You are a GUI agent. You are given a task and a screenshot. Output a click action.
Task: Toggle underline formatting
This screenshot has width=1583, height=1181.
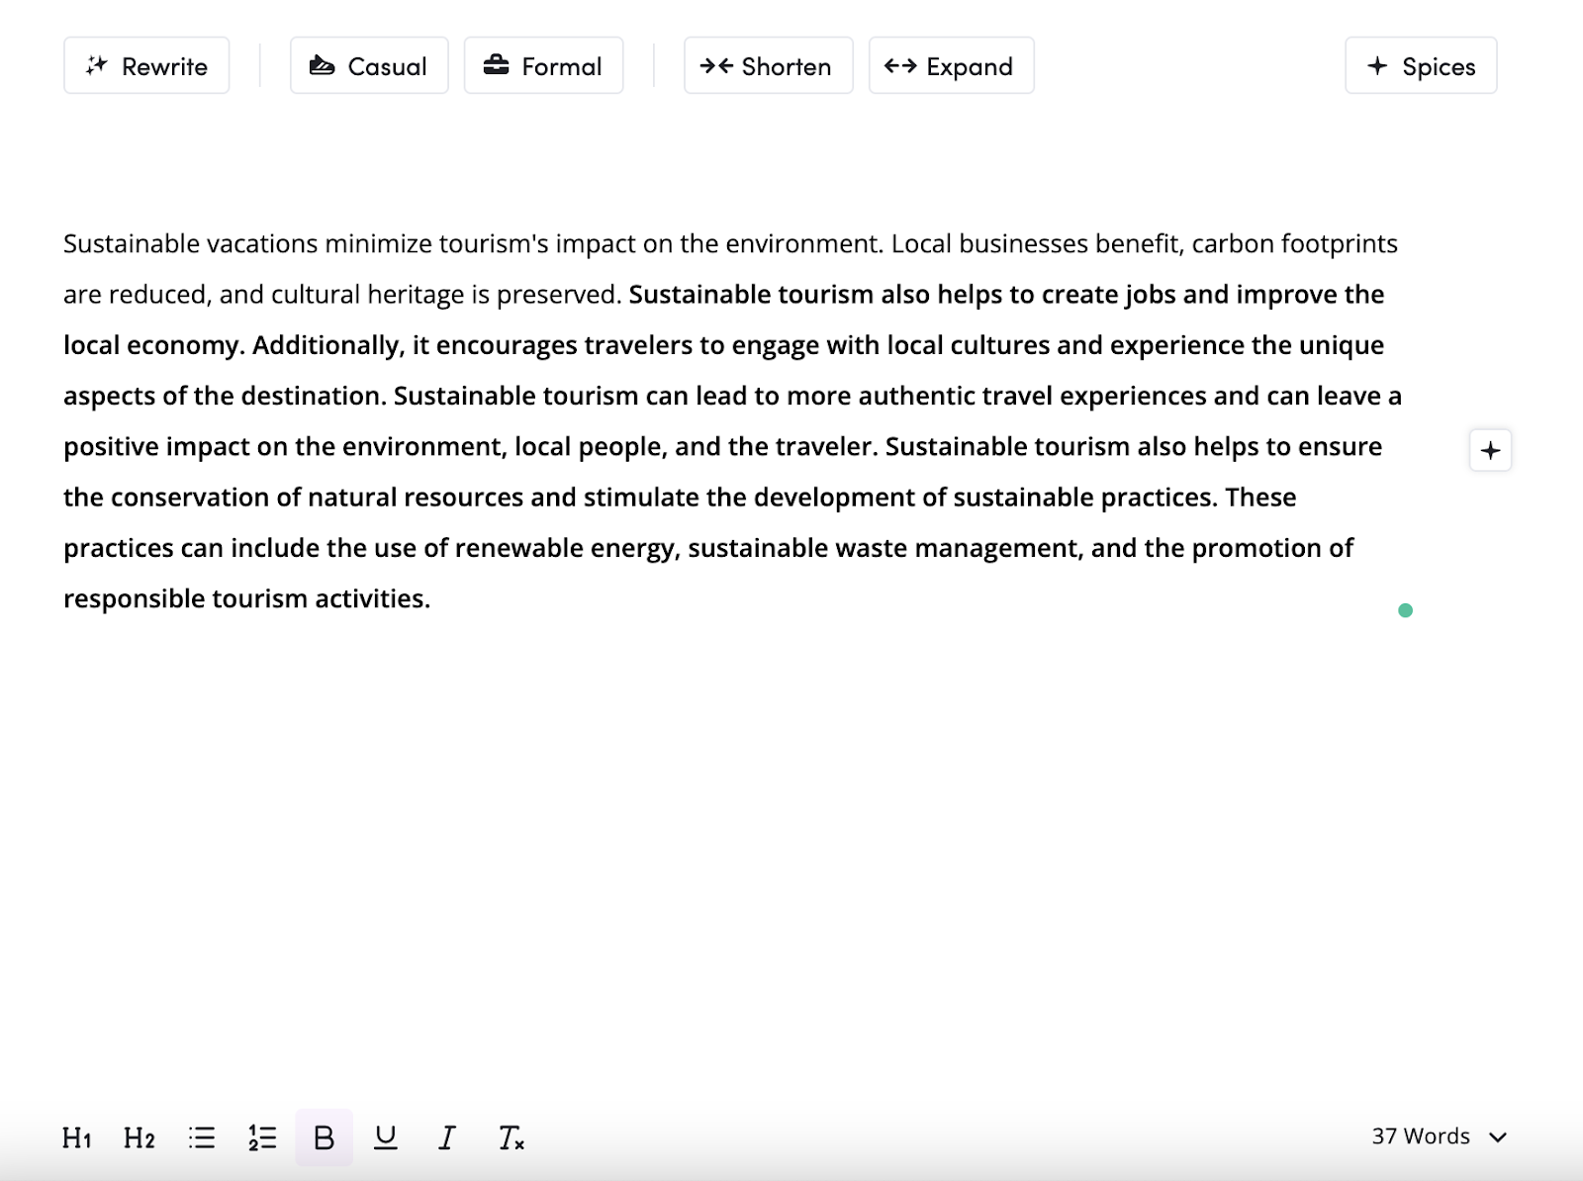pos(386,1138)
